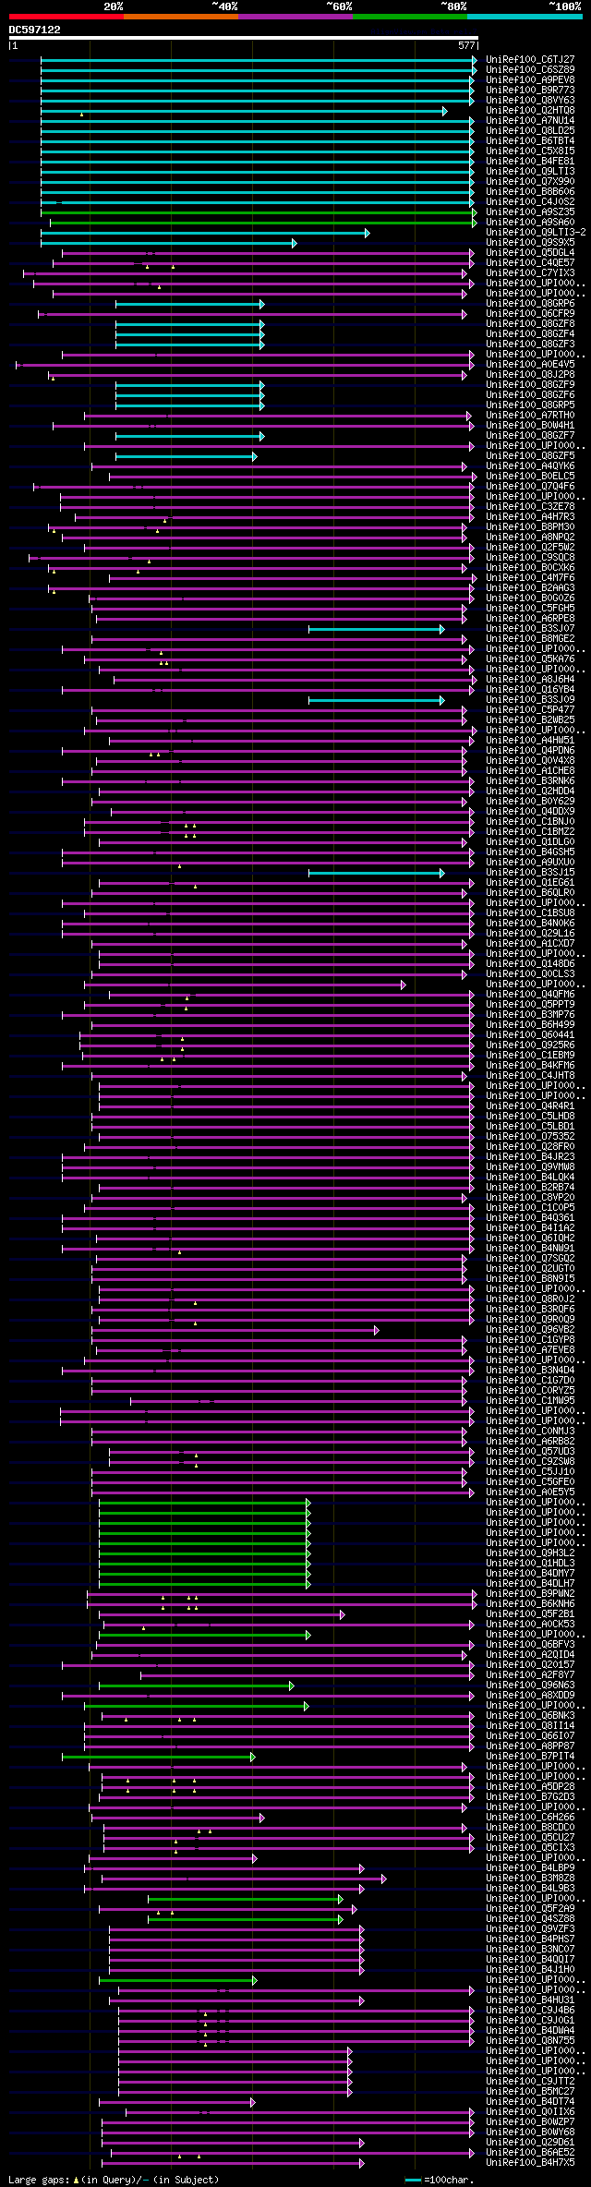Viewport: 591px width, 2187px height.
Task: Select label UniRef100_B3SJ09
Action: click(530, 699)
